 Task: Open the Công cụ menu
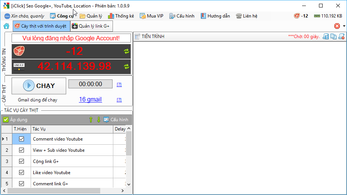62,16
